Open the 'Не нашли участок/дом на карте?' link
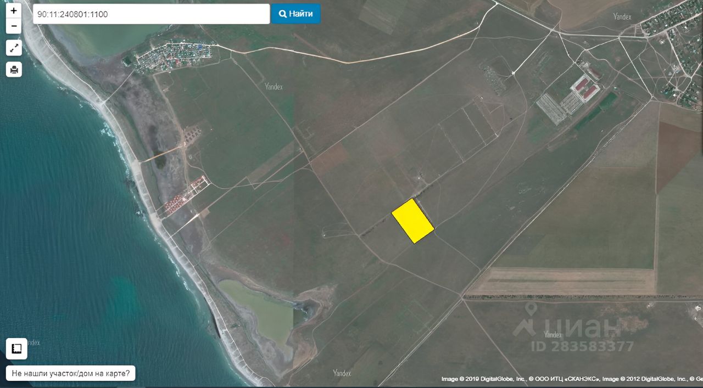 71,374
